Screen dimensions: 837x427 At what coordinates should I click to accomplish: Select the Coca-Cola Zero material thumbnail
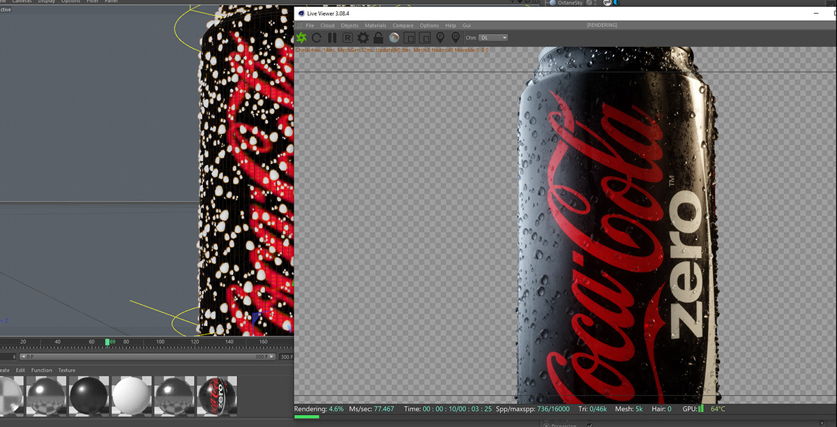[x=217, y=395]
